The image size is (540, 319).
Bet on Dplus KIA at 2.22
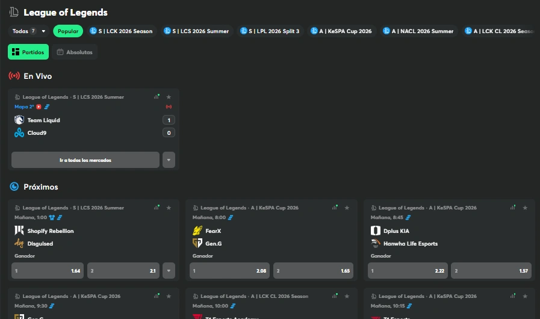coord(408,271)
